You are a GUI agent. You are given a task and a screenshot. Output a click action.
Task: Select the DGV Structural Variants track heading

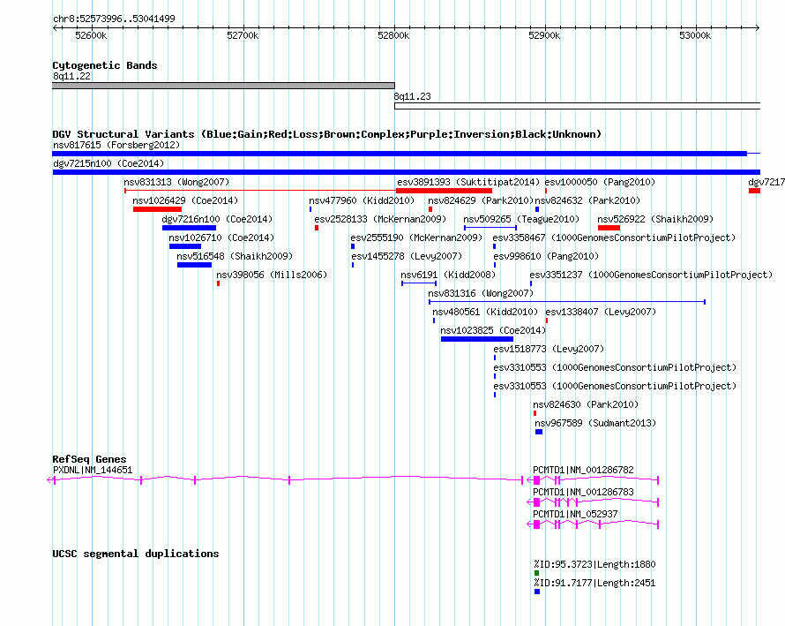point(327,134)
